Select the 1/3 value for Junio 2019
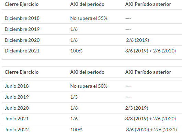This screenshot has width=182, height=133. pos(74,97)
